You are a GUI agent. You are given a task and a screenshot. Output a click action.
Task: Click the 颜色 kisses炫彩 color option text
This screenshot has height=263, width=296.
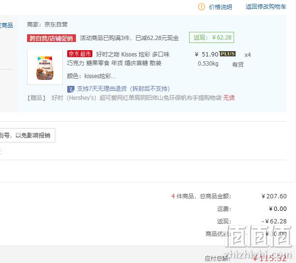pos(91,76)
